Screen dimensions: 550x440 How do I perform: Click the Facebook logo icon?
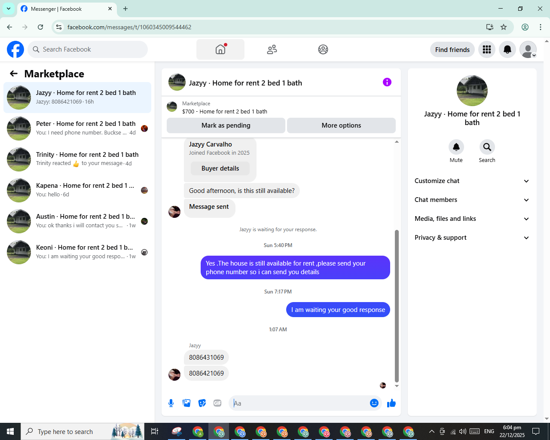coord(15,49)
